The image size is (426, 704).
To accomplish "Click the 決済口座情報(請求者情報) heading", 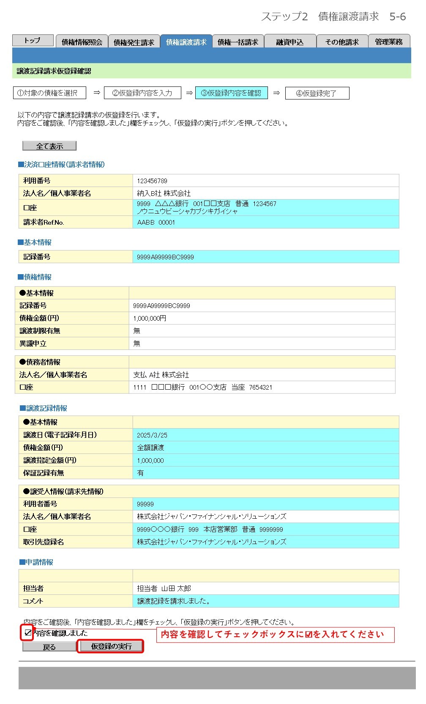I will (61, 165).
